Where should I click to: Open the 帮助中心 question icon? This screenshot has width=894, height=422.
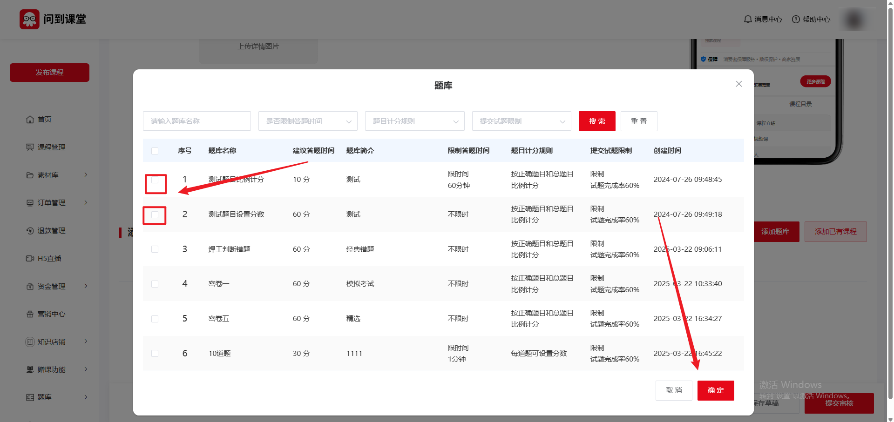(x=796, y=19)
